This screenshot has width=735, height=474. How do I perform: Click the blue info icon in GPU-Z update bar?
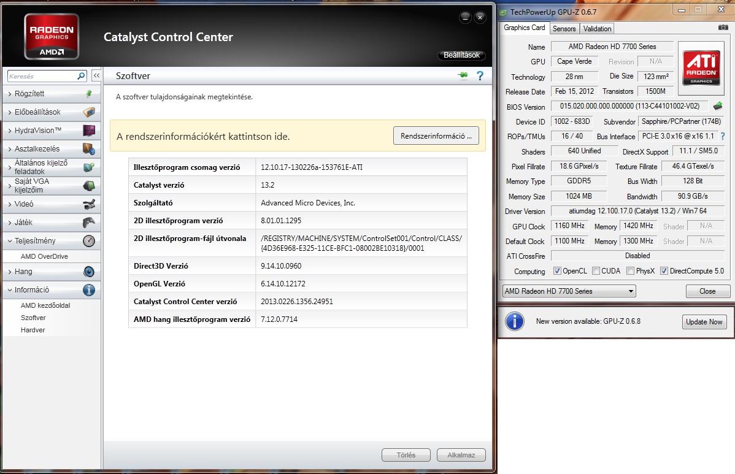(x=515, y=321)
